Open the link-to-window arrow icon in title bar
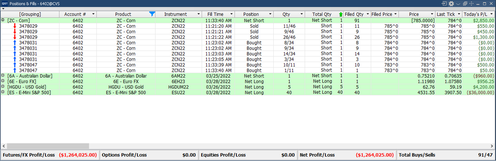496x161 pixels. [x=444, y=3]
